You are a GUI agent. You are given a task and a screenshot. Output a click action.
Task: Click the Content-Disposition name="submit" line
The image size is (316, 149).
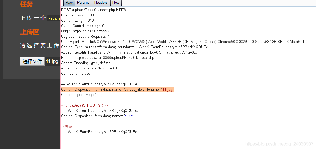point(99,116)
